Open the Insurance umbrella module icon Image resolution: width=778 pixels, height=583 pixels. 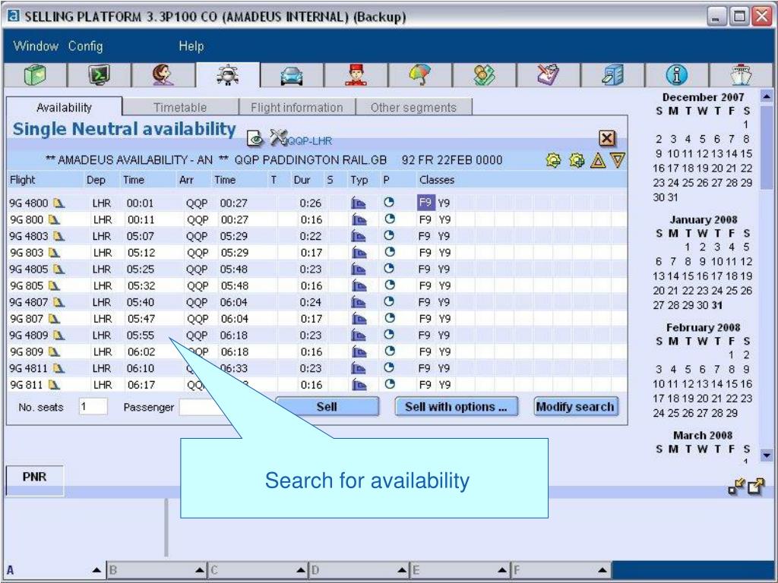419,75
